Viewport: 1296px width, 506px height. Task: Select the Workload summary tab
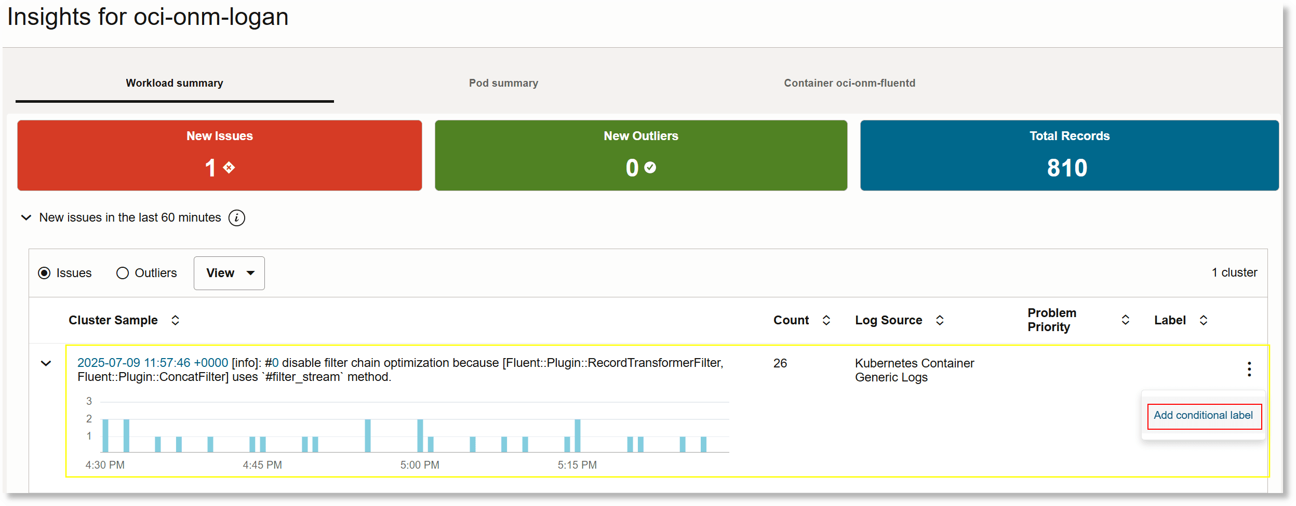click(x=174, y=83)
